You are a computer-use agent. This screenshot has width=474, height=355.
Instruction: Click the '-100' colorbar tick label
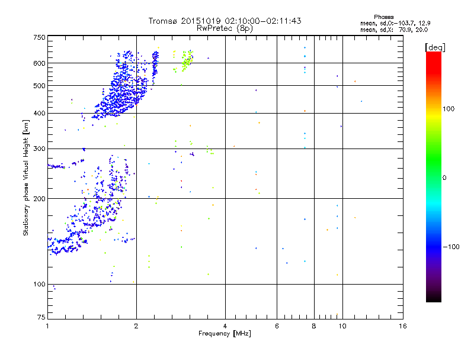451,247
